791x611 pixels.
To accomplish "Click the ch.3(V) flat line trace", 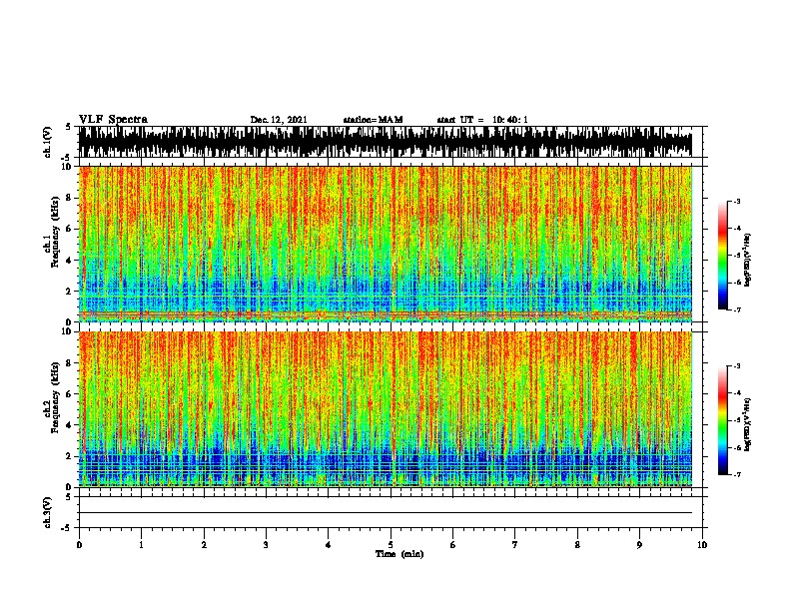I will [386, 513].
